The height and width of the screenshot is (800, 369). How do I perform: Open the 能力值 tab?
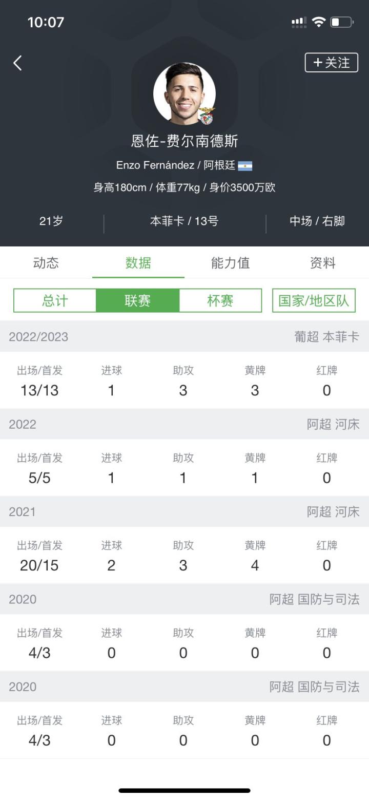[x=230, y=263]
